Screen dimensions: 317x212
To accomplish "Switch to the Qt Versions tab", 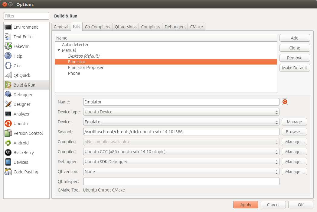I will pos(126,27).
